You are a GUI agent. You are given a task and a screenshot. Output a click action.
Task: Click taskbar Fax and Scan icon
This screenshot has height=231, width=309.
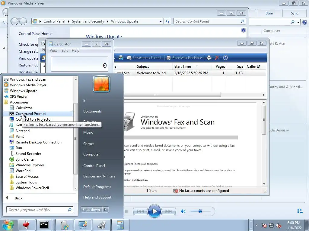click(102, 225)
